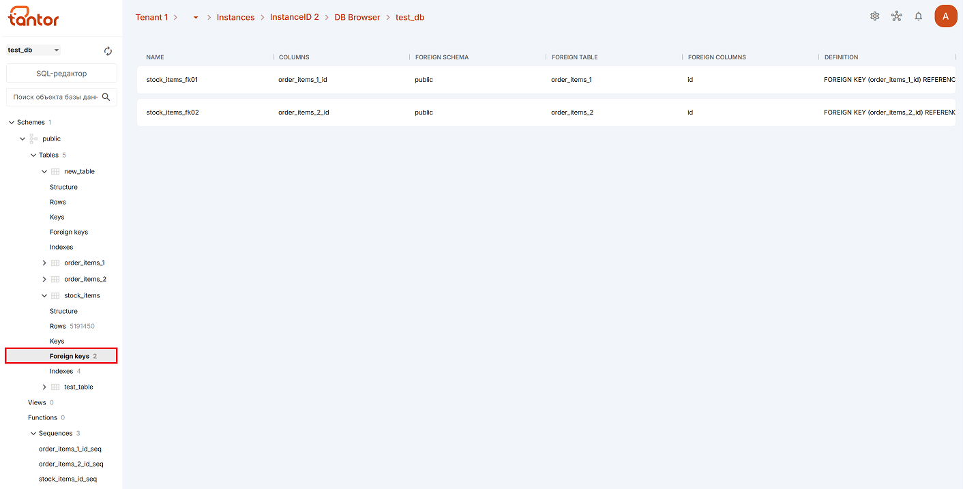This screenshot has width=963, height=489.
Task: Expand the order_items_1 chevron
Action: click(x=44, y=263)
